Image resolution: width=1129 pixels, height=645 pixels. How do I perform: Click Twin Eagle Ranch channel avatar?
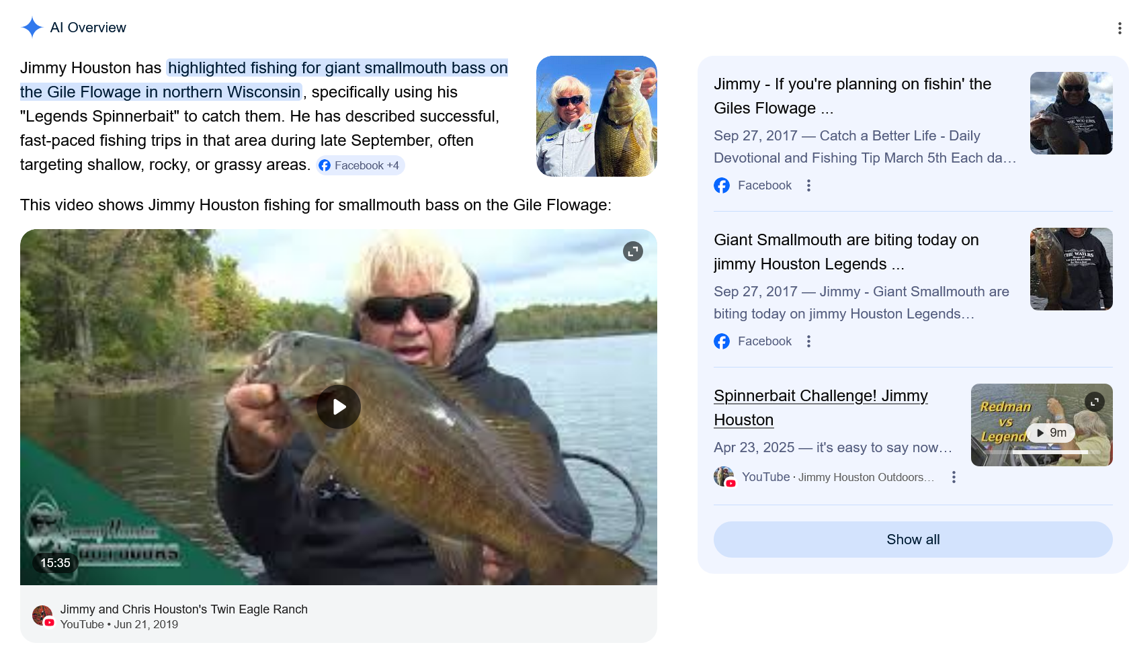pos(43,616)
